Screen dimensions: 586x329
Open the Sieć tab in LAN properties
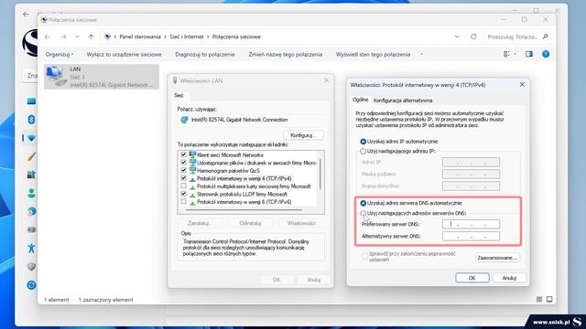(x=179, y=95)
